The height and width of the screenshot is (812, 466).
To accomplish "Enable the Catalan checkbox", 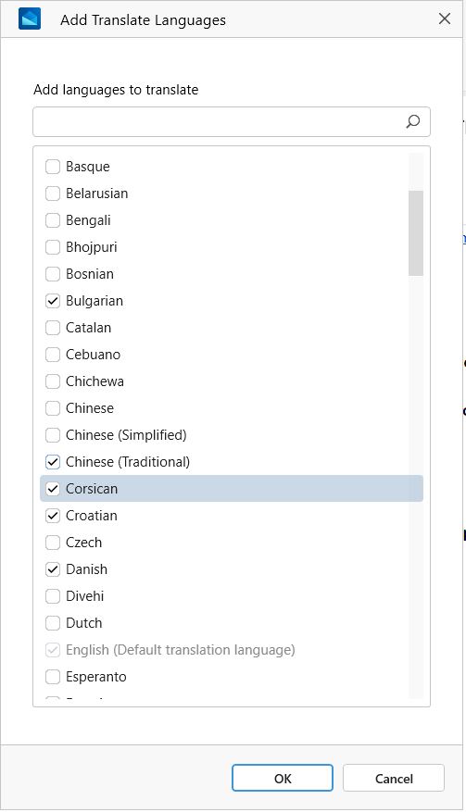I will 53,327.
